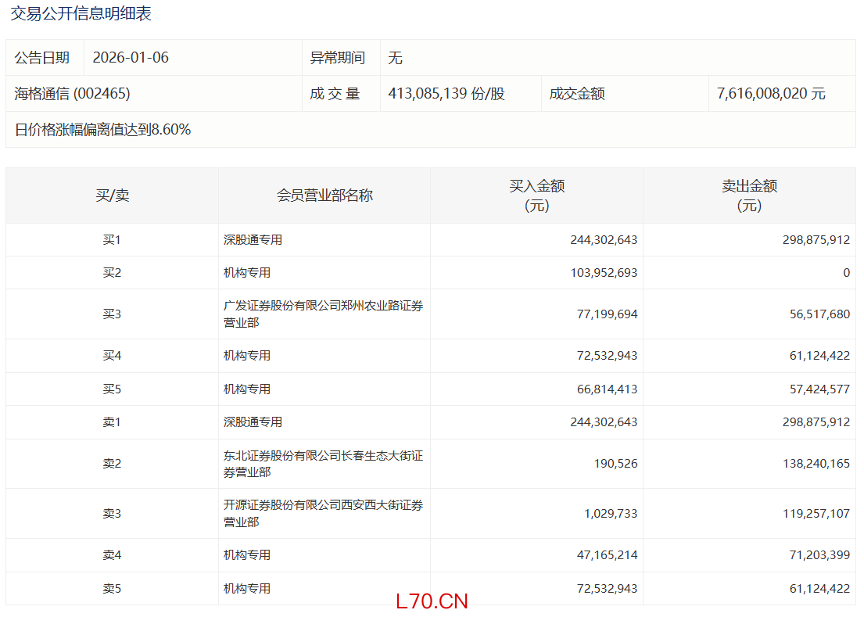Sort by the 卖出金额 column header
This screenshot has width=864, height=617.
(749, 196)
